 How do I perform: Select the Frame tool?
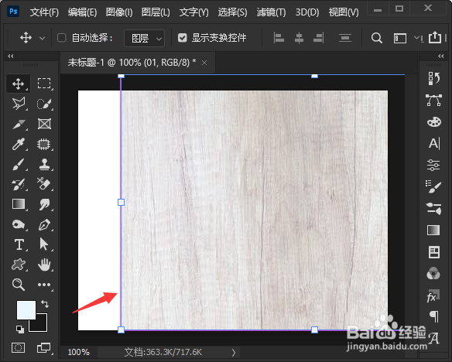point(44,124)
